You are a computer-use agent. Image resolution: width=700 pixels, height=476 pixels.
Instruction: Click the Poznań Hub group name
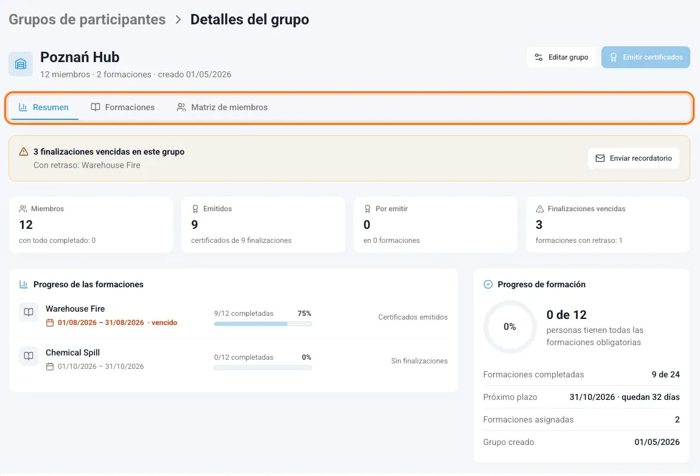pyautogui.click(x=80, y=57)
